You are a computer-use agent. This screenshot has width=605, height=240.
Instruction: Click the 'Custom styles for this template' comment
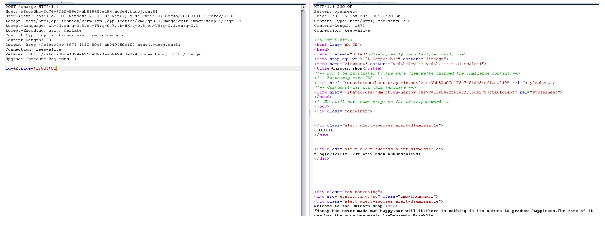pos(365,87)
